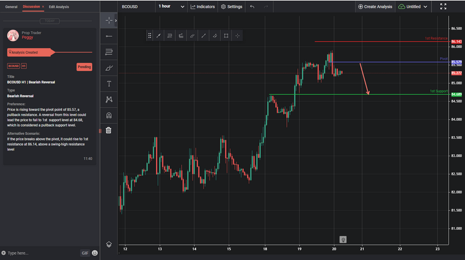
Task: Click the 84.689 support price label
Action: 456,95
